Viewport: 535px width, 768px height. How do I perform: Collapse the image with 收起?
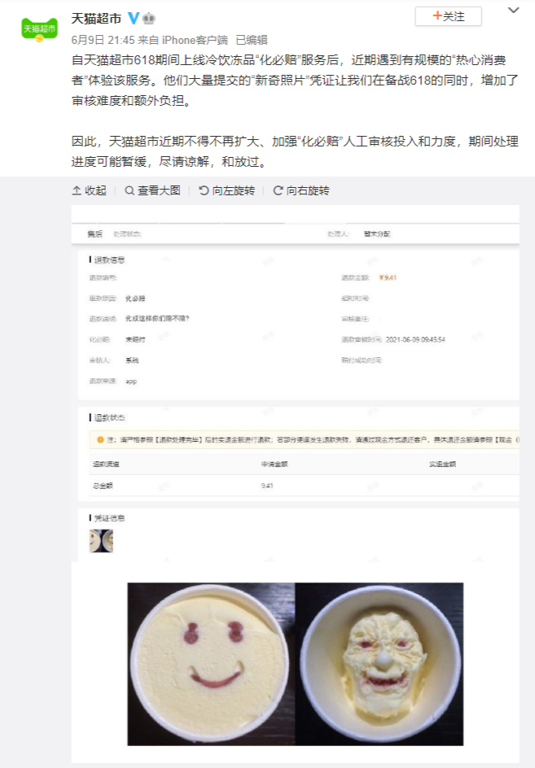pyautogui.click(x=90, y=190)
